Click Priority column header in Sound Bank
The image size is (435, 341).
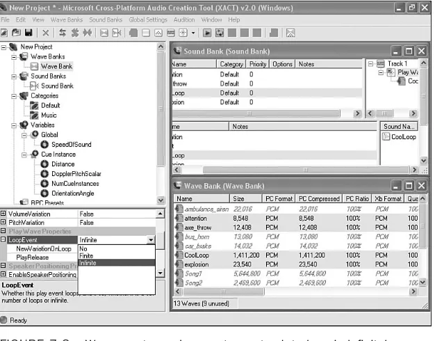point(257,64)
